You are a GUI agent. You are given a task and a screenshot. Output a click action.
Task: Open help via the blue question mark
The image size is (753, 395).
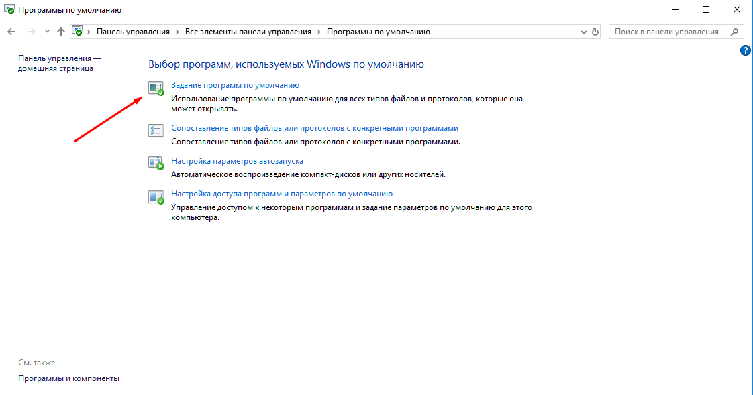745,50
